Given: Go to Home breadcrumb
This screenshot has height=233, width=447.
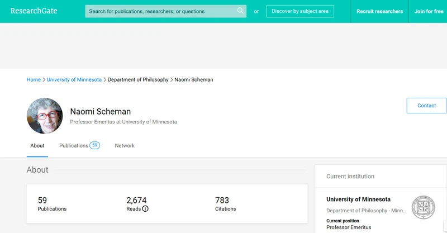Looking at the screenshot, I should (x=34, y=79).
